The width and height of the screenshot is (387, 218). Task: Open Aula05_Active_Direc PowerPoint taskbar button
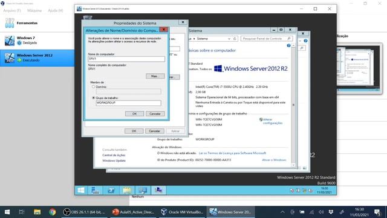[133, 212]
